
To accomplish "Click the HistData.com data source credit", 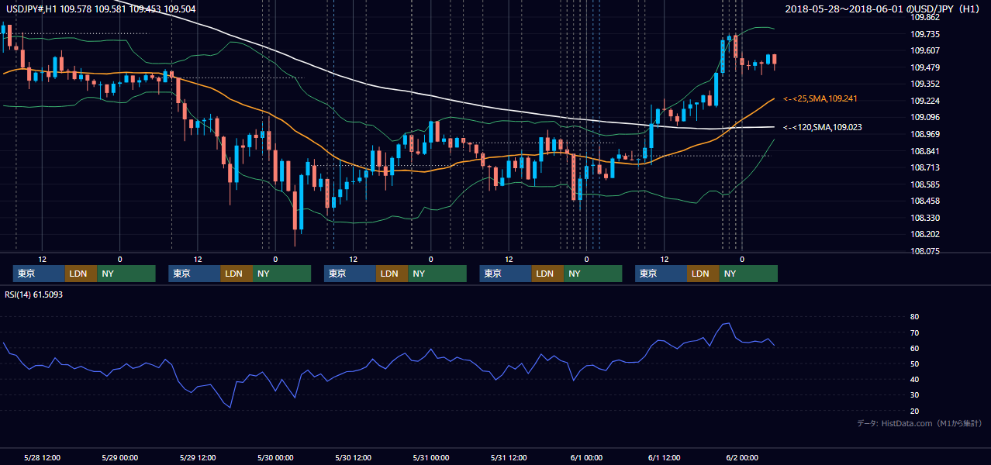I will point(920,423).
